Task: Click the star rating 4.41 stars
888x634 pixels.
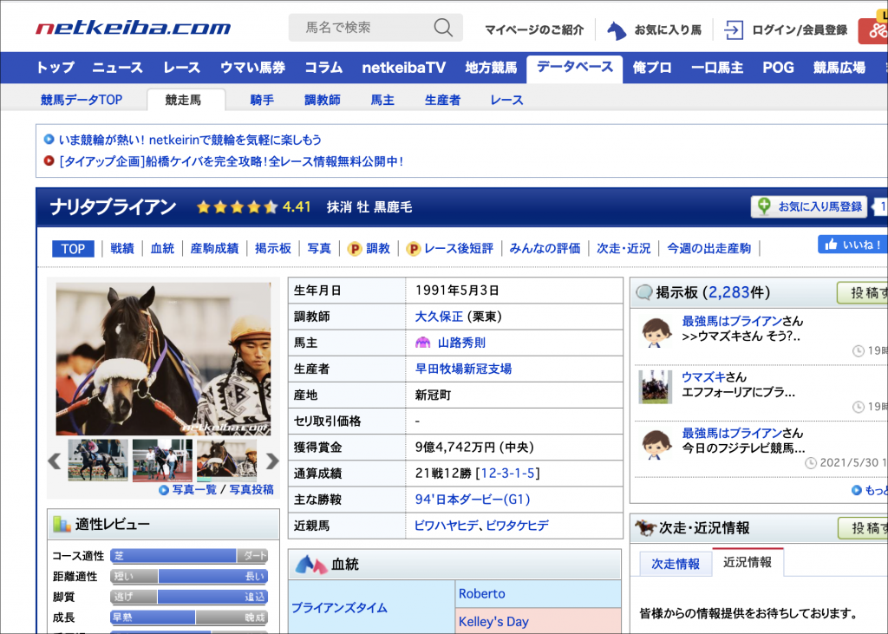Action: 237,207
